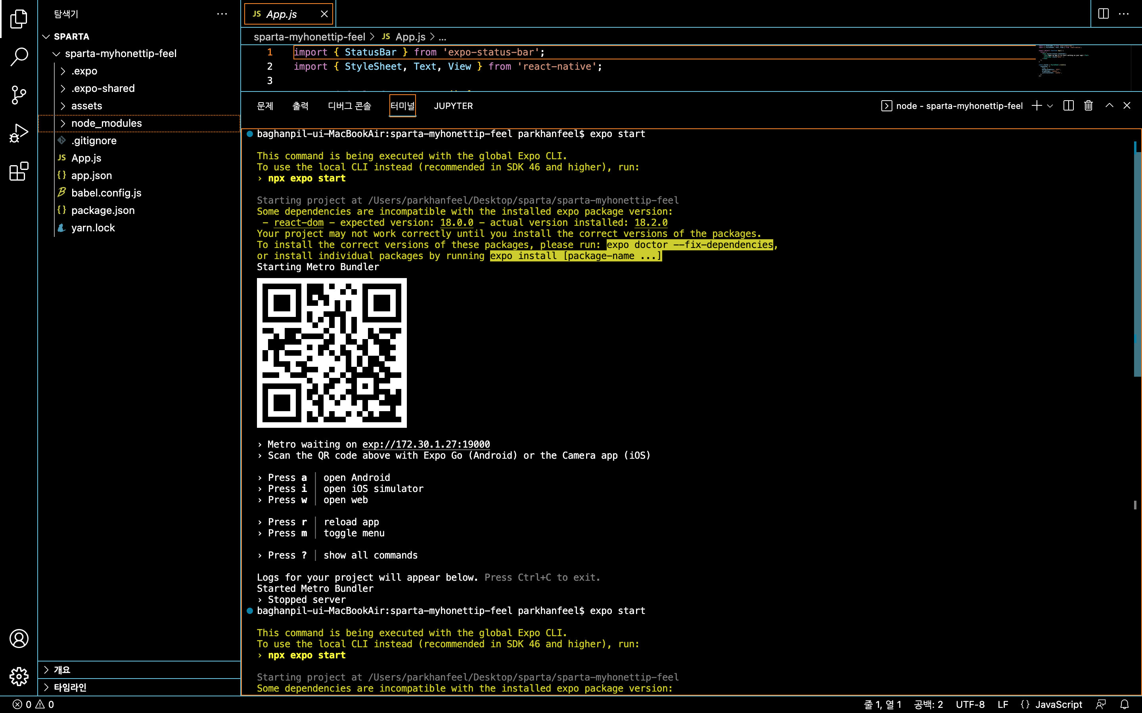
Task: Click the feedback icon in status bar
Action: [1101, 705]
